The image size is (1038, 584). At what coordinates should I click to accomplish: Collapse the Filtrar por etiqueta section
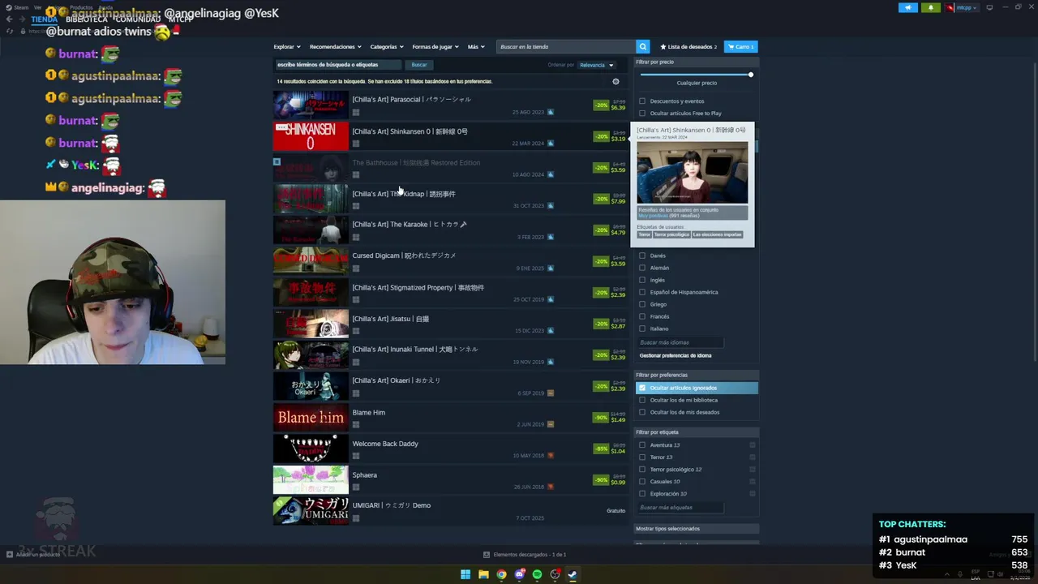click(696, 432)
